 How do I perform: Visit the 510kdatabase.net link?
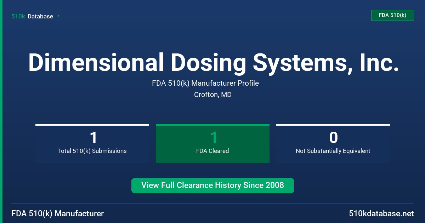point(381,214)
